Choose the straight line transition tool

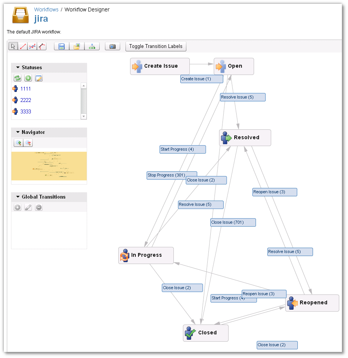[x=22, y=46]
